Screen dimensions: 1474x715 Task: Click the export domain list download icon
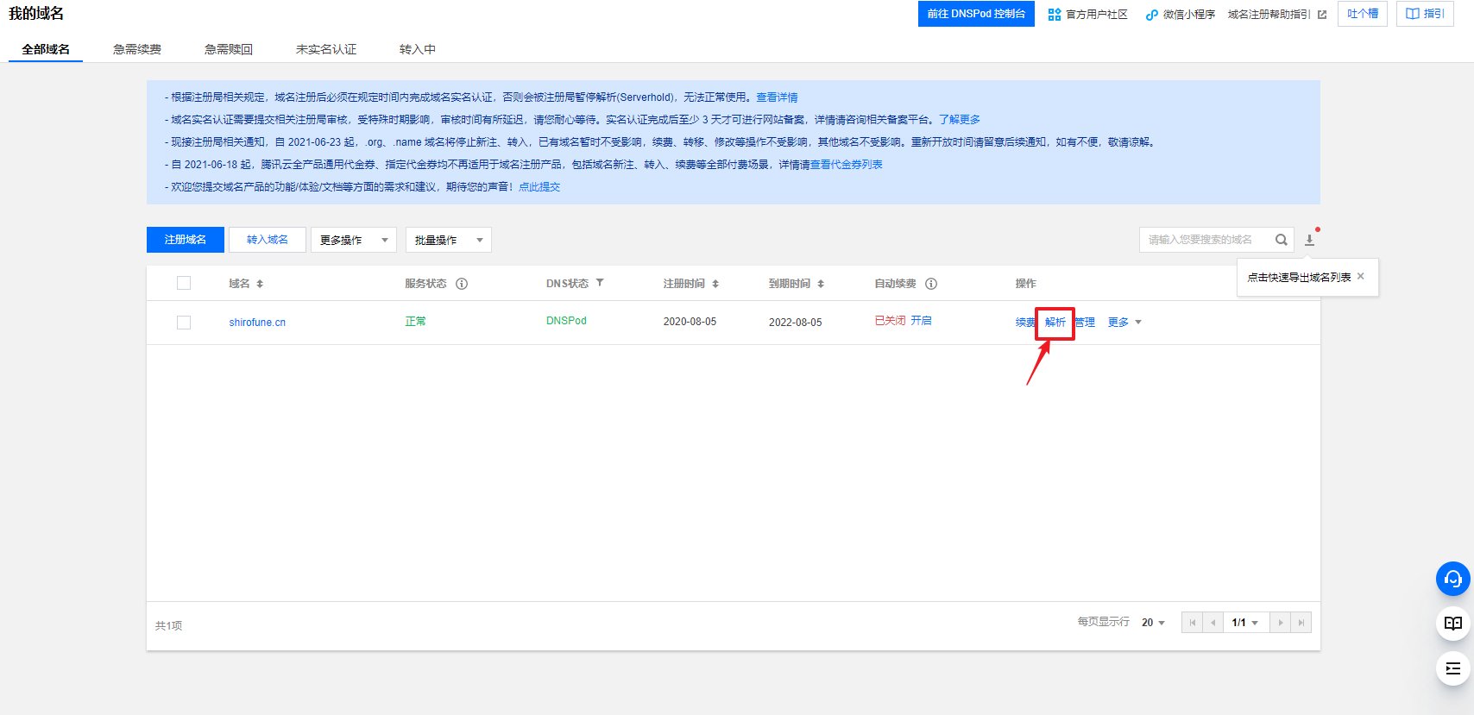pos(1309,240)
